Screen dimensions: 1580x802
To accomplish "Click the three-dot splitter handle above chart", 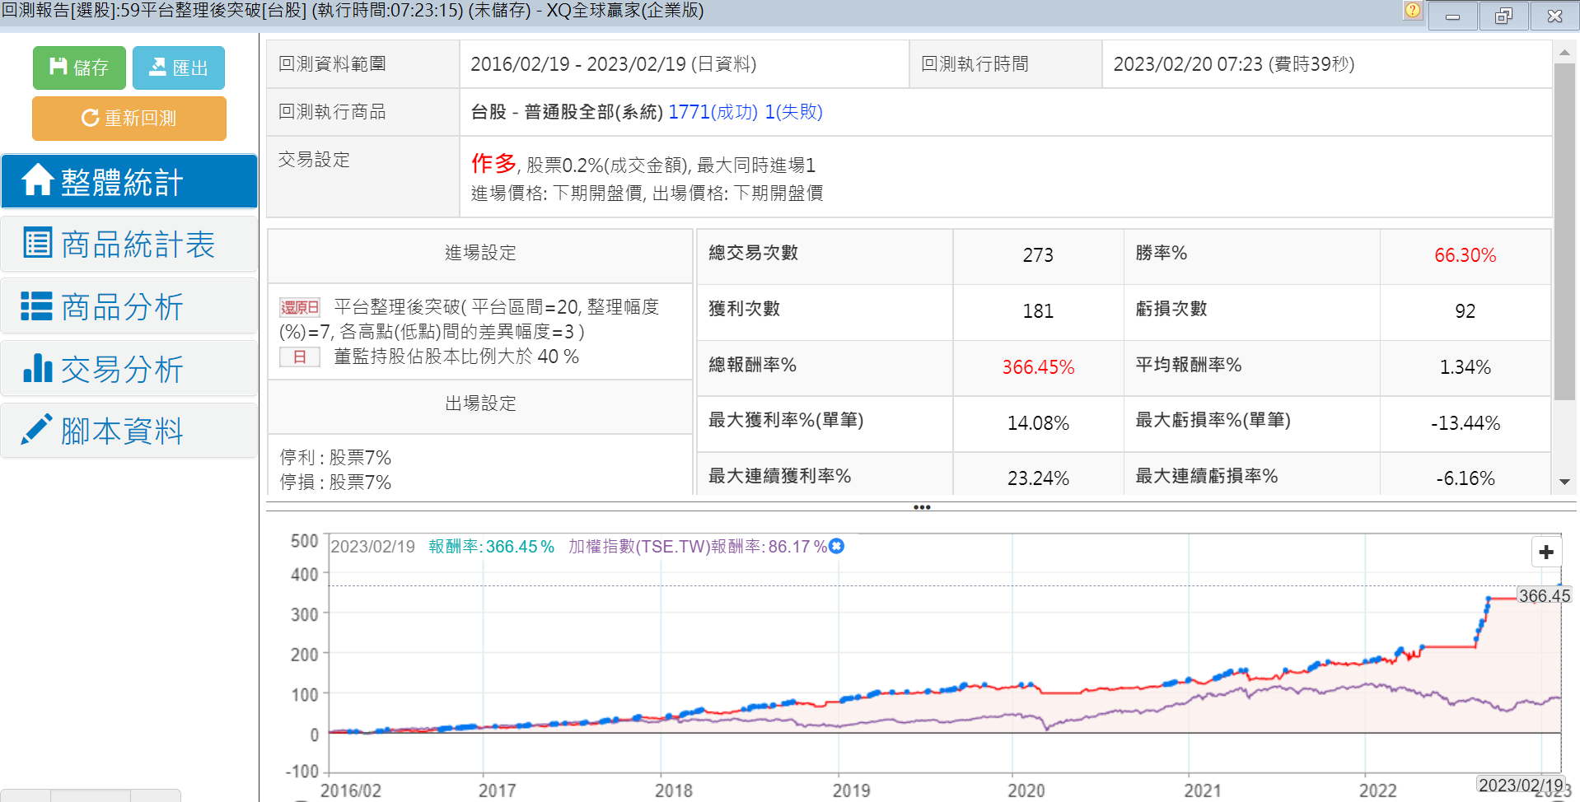I will [x=922, y=507].
